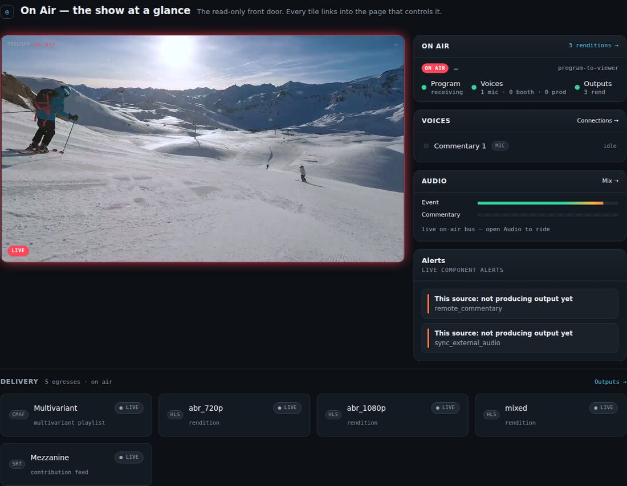Click the HLS badge on the mixed tile
Screen dimensions: 627x486
click(491, 414)
